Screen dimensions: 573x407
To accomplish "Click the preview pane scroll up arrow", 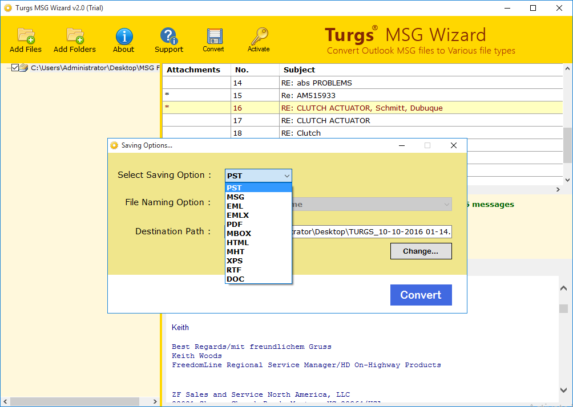I will (563, 288).
